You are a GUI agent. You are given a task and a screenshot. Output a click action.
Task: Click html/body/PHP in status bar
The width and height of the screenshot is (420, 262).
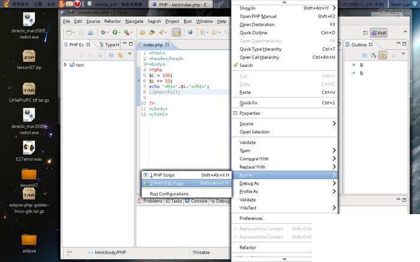pyautogui.click(x=110, y=252)
